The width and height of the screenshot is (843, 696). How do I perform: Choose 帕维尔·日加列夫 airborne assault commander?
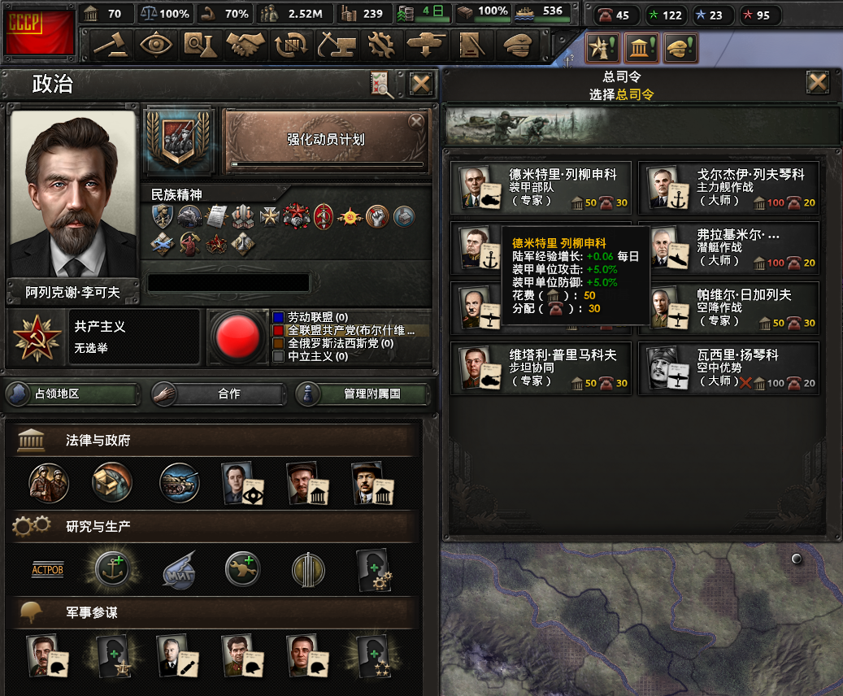pyautogui.click(x=729, y=308)
